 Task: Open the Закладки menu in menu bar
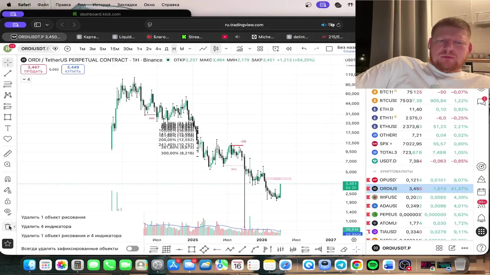[x=127, y=5]
